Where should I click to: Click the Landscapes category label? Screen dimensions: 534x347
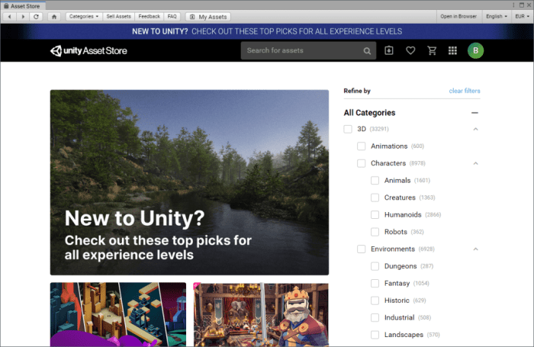click(x=404, y=335)
